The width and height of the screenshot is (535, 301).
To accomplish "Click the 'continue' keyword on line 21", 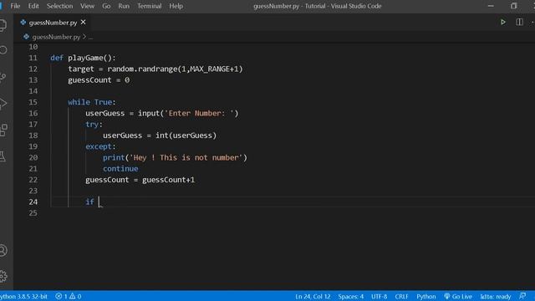I will tap(120, 169).
